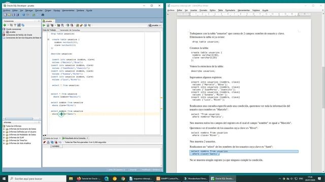Screen dimensions: 325x182
Task: Open the Editar menu in SQL Developer
Action: tap(15, 10)
